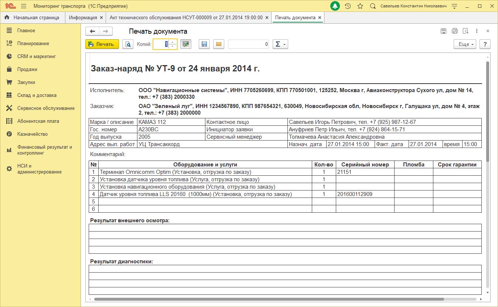Open search magnifier in title bar

click(x=373, y=6)
